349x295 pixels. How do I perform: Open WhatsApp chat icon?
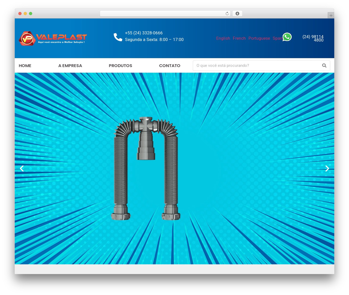pyautogui.click(x=287, y=37)
